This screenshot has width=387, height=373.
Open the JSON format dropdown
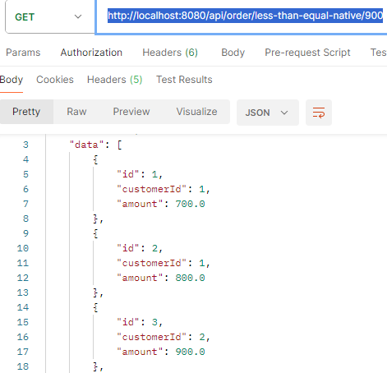click(x=268, y=113)
